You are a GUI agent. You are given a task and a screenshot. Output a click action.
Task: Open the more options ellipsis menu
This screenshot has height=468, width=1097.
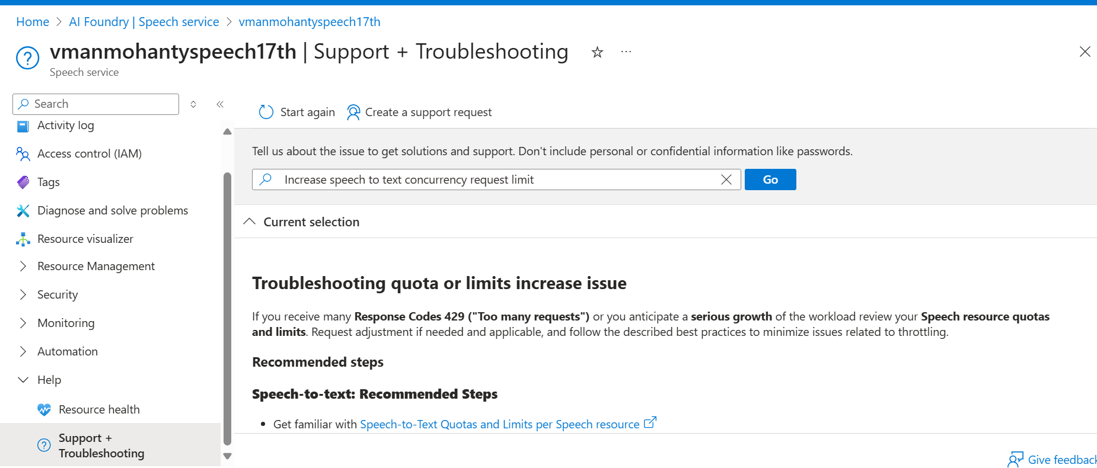tap(626, 52)
